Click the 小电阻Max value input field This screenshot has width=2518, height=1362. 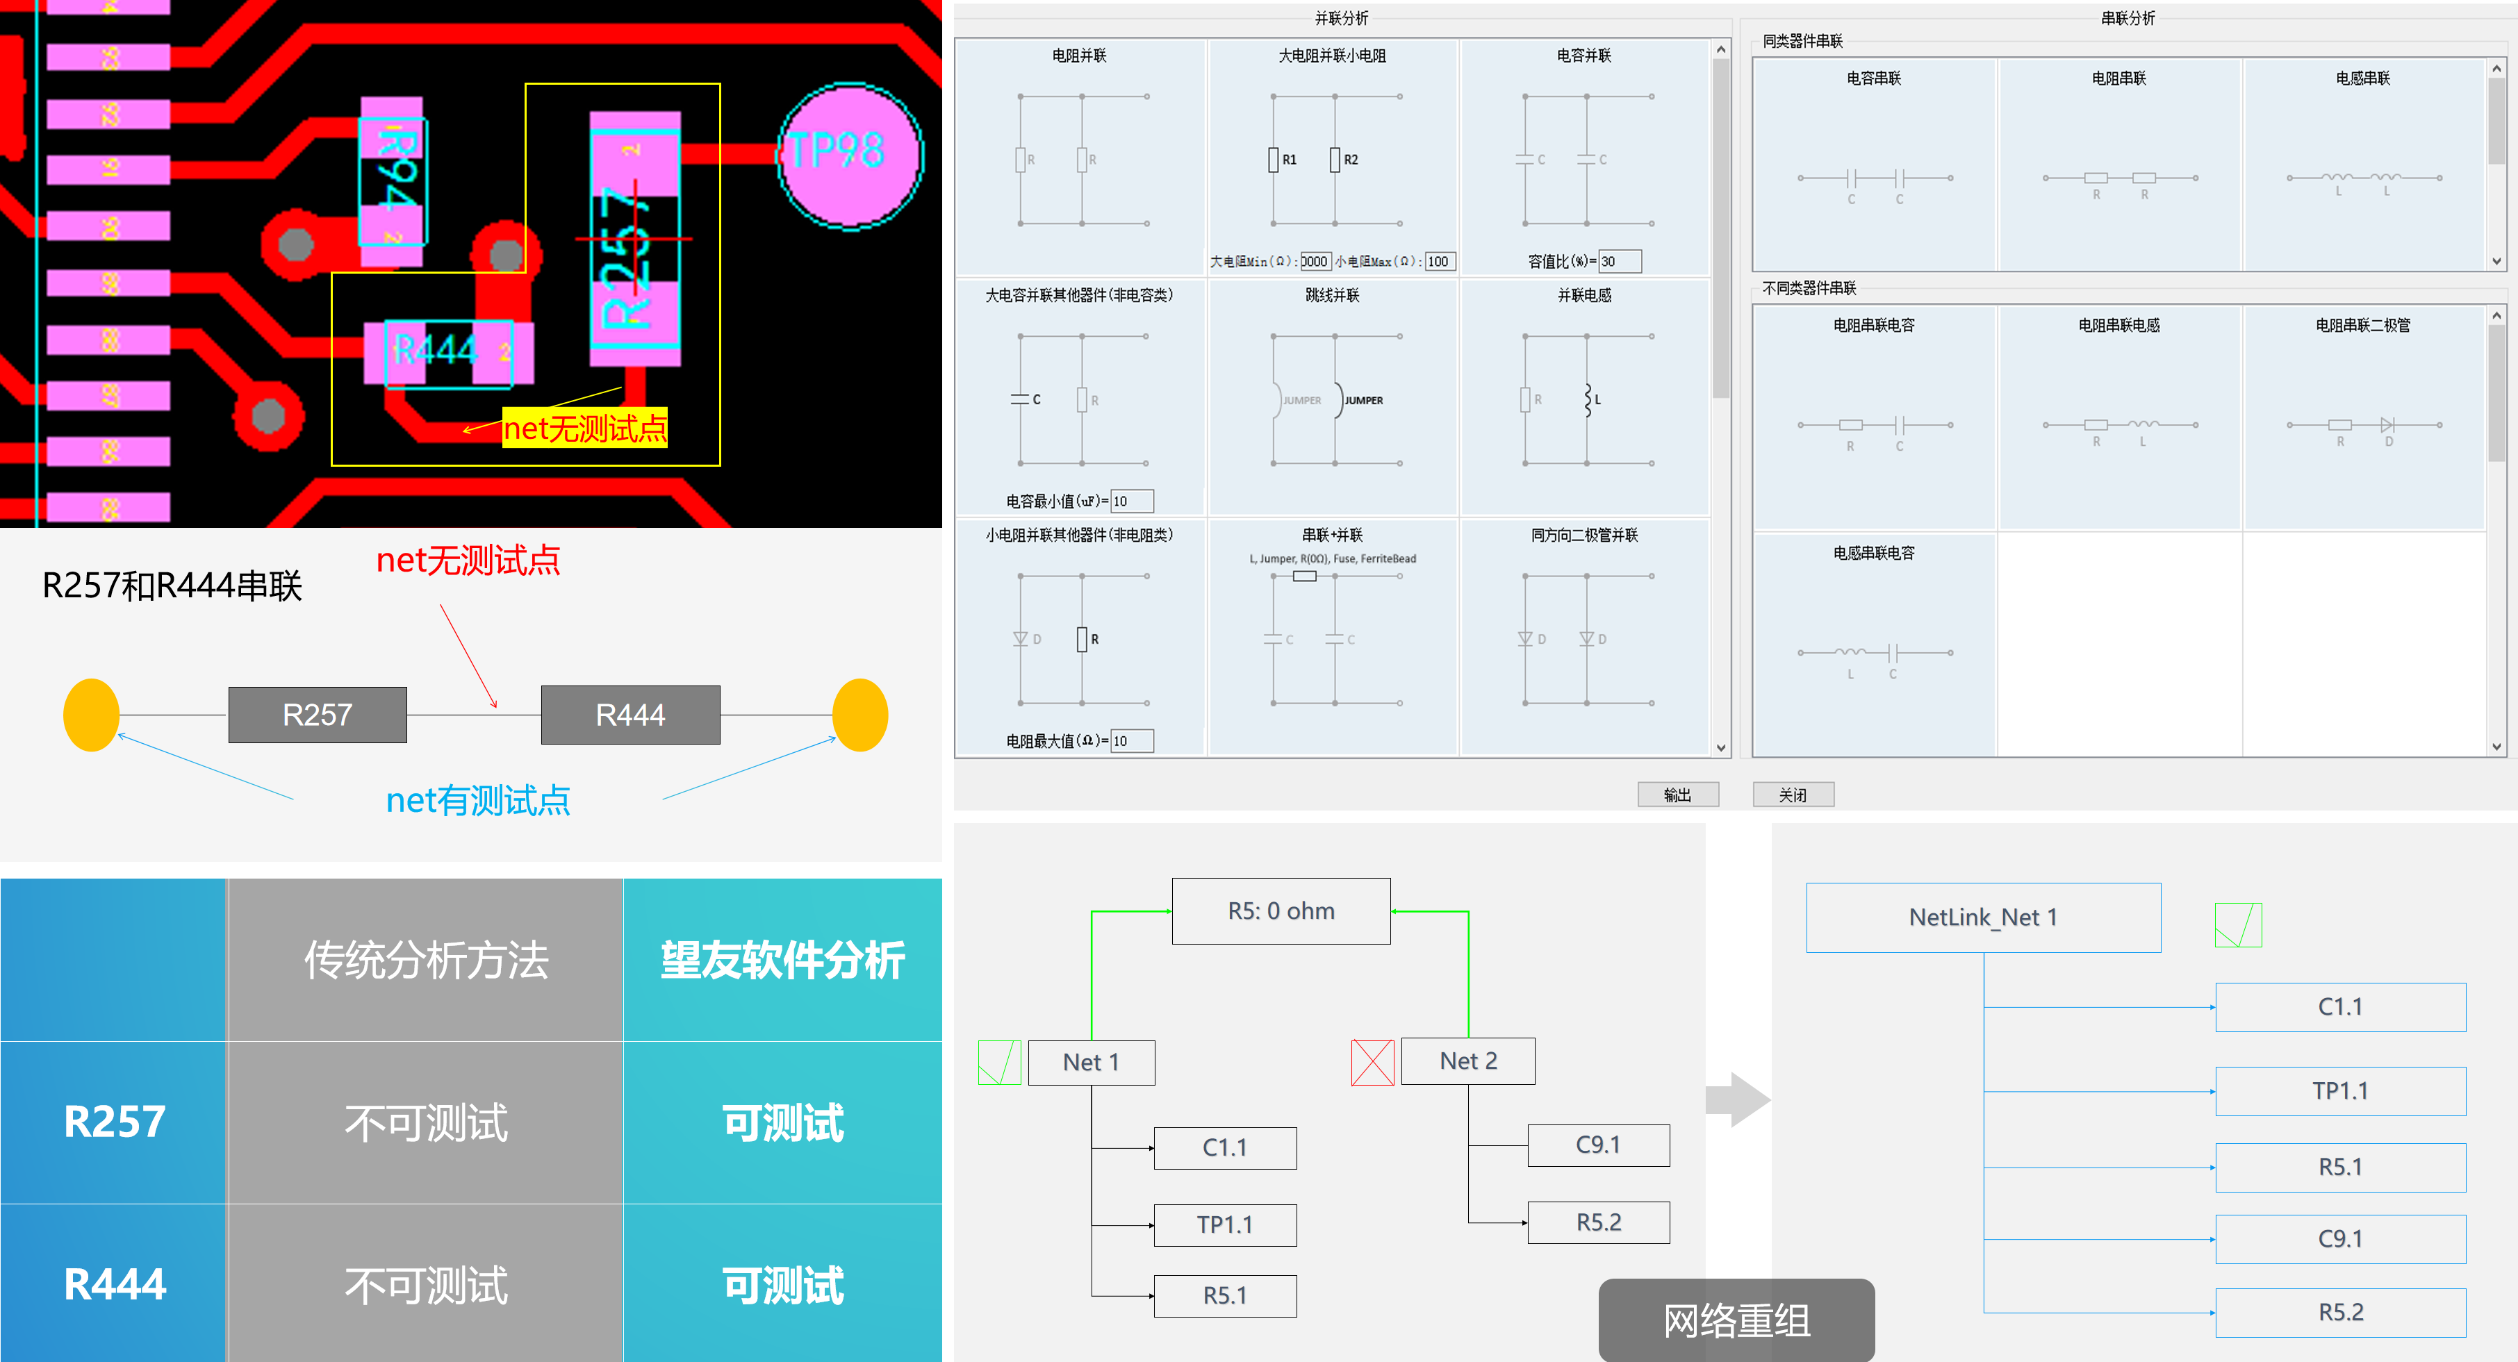[1440, 261]
